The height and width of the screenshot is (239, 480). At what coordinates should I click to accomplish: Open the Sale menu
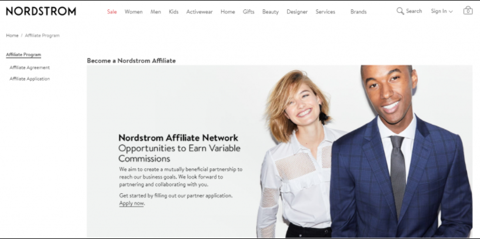click(x=112, y=12)
